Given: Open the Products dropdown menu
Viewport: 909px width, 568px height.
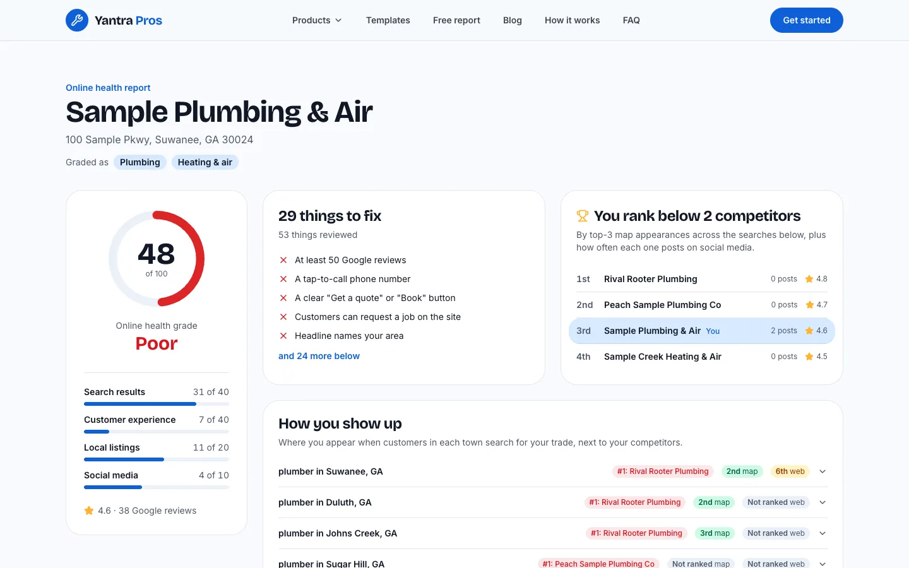Looking at the screenshot, I should click(317, 20).
